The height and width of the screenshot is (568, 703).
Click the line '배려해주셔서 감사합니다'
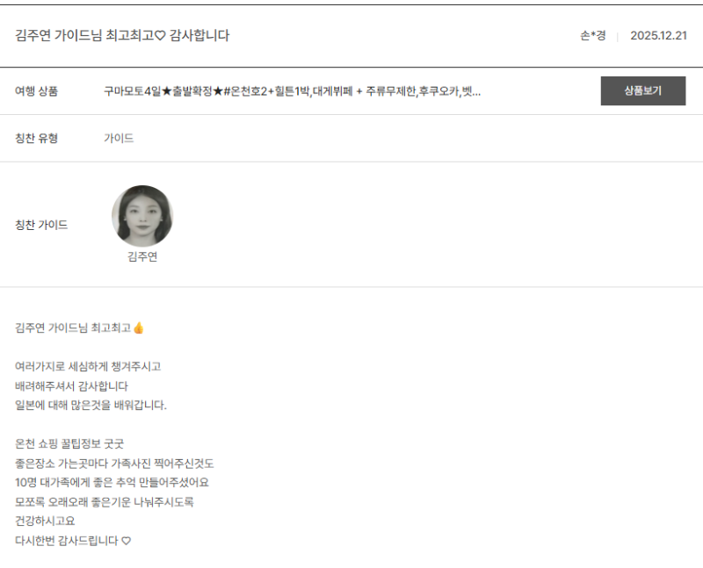tap(72, 386)
